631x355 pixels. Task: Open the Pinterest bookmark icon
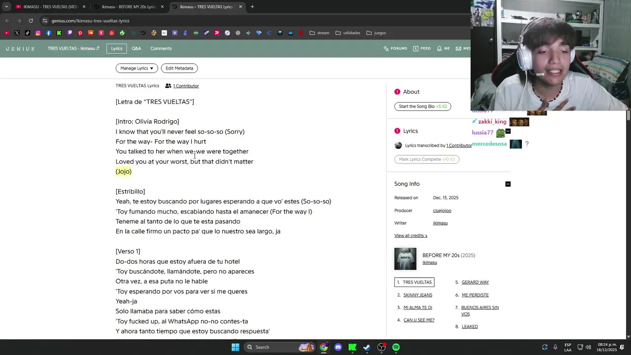(80, 33)
